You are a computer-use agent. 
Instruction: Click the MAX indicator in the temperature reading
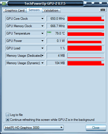click(49, 32)
